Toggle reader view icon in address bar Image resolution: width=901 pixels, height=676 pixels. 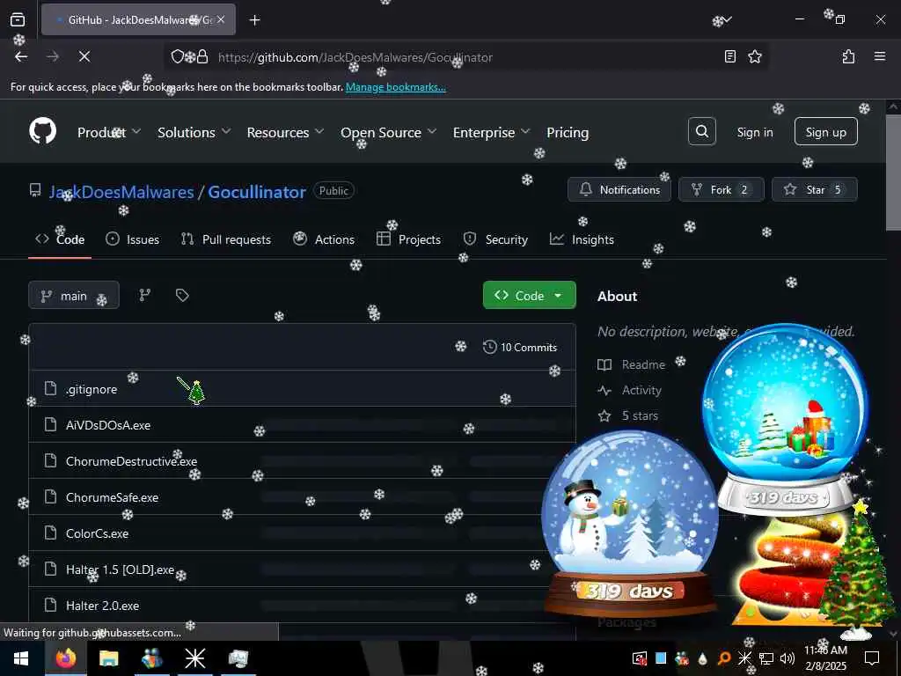729,56
